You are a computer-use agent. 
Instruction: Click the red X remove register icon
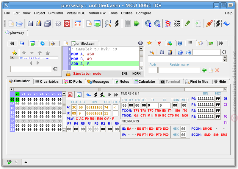coord(217,70)
